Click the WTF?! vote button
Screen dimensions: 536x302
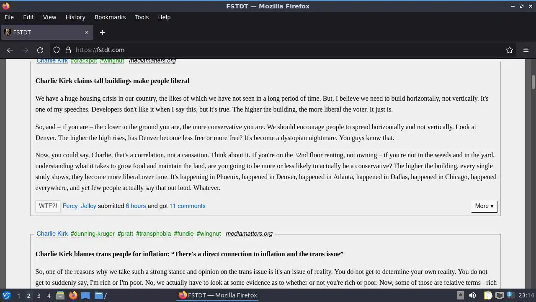(48, 206)
